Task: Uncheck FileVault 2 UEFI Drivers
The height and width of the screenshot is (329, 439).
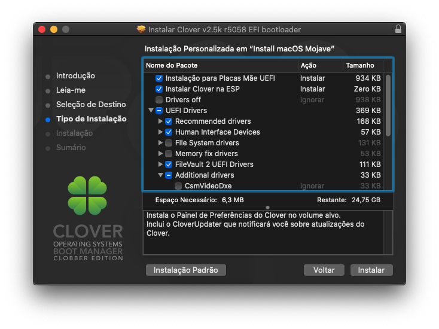Action: 169,164
